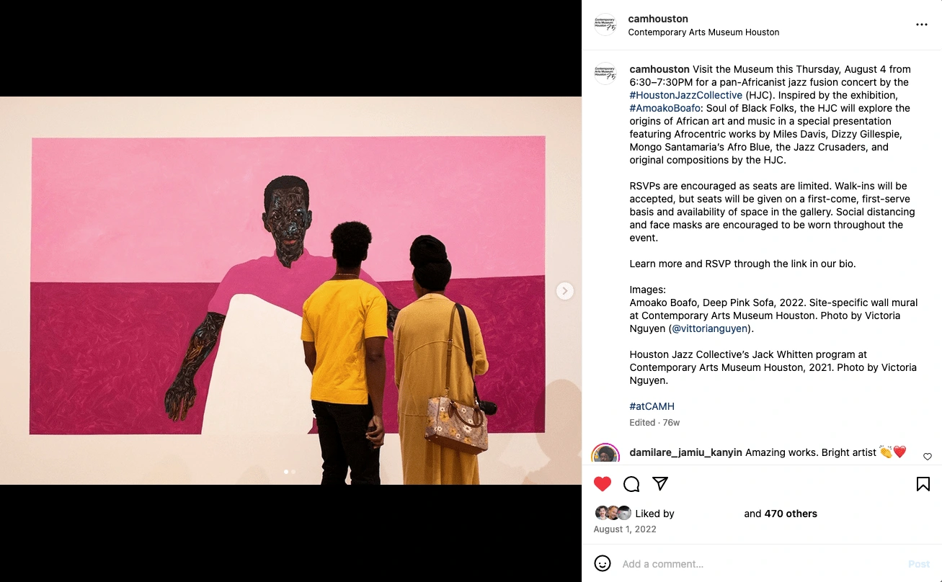Select second carousel dot indicator

293,472
